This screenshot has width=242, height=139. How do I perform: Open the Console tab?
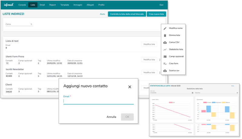click(22, 5)
